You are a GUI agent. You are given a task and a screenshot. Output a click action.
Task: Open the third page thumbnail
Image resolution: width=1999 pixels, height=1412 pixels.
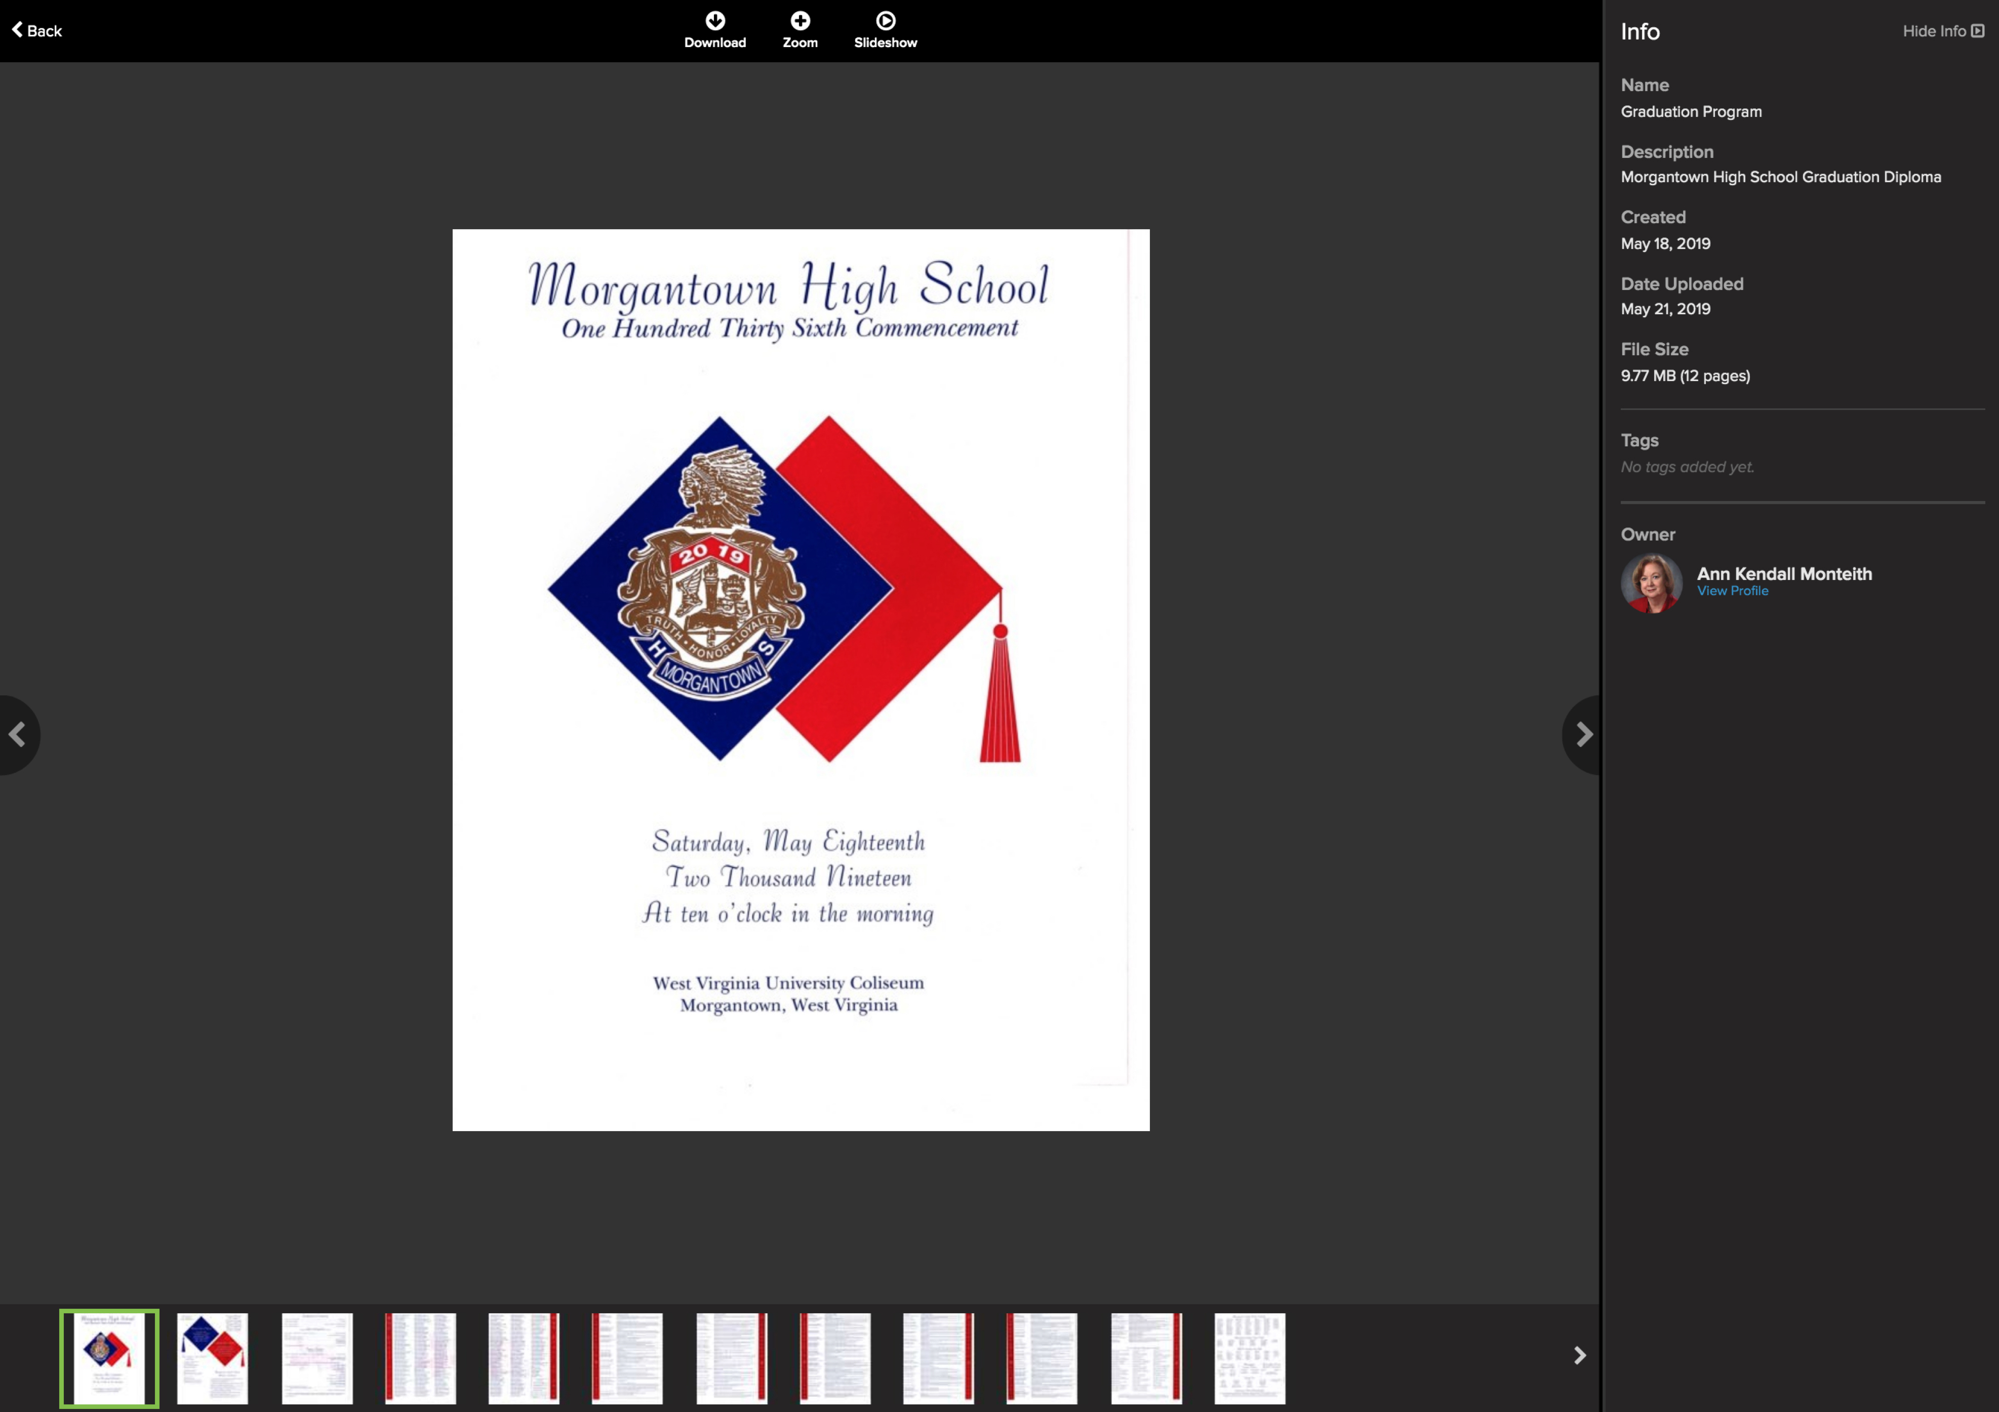click(317, 1358)
